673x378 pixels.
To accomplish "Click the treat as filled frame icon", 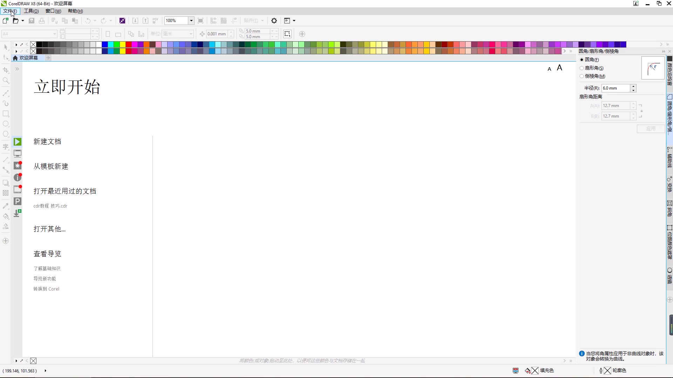I will tap(287, 34).
